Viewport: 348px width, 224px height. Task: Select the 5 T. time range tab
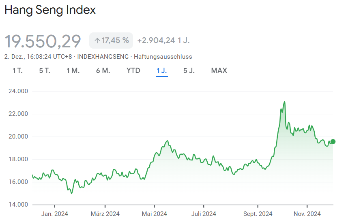click(45, 70)
